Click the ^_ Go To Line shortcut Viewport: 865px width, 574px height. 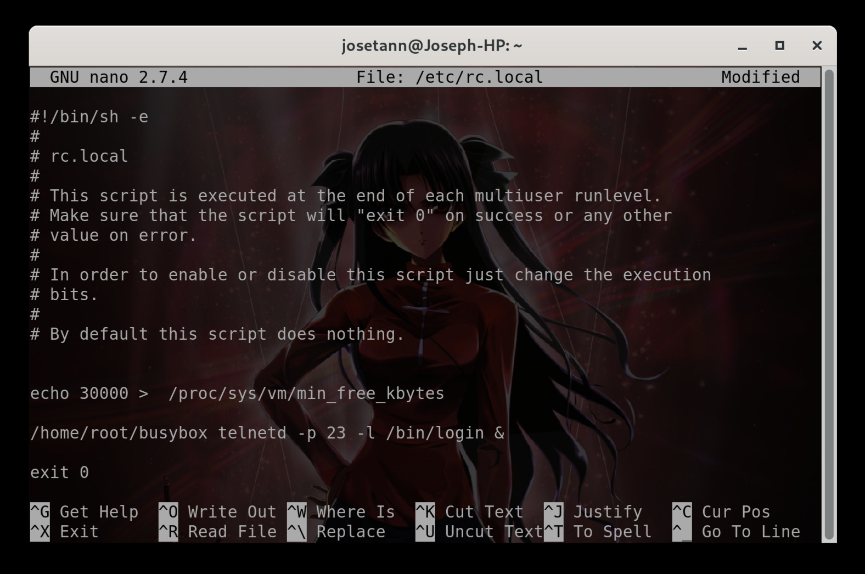point(736,532)
